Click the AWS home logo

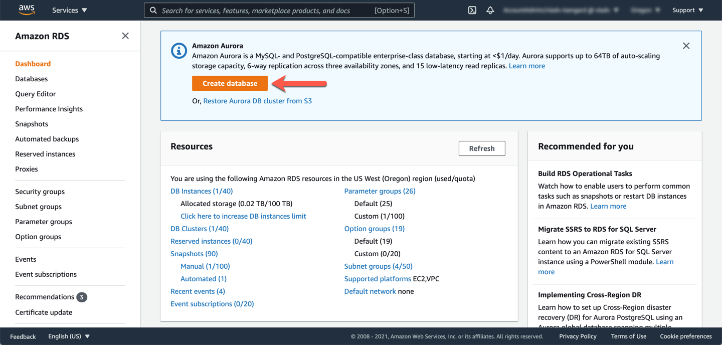pyautogui.click(x=26, y=10)
